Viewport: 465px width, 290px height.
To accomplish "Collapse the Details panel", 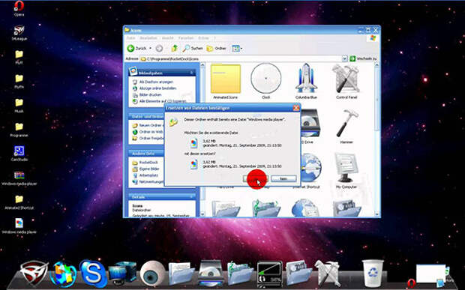I will click(192, 196).
